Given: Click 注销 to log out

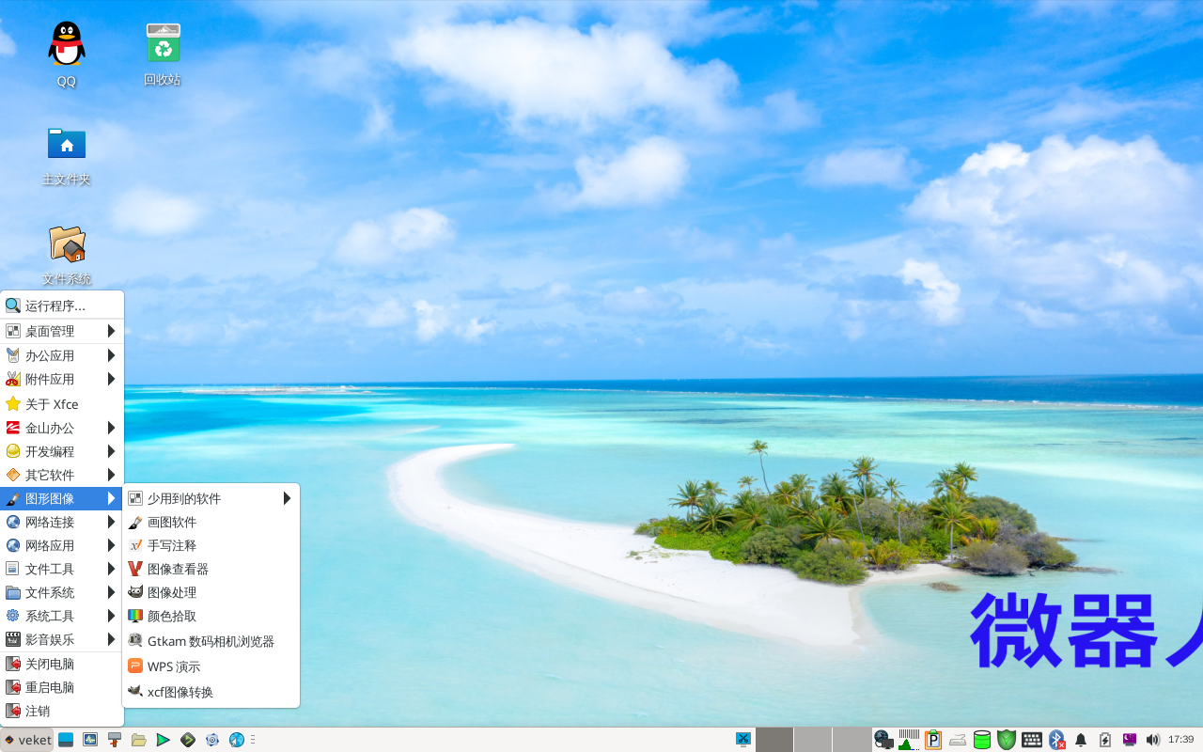Looking at the screenshot, I should tap(62, 711).
